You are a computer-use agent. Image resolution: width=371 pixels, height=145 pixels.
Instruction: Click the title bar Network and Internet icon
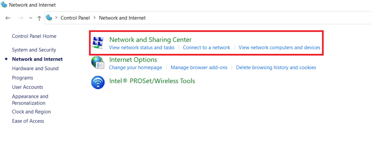(4, 5)
